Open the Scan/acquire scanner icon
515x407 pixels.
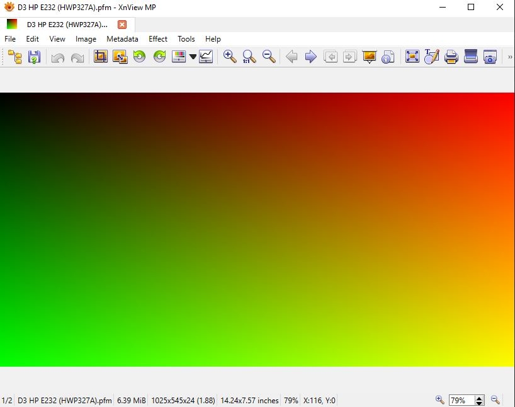pyautogui.click(x=471, y=57)
